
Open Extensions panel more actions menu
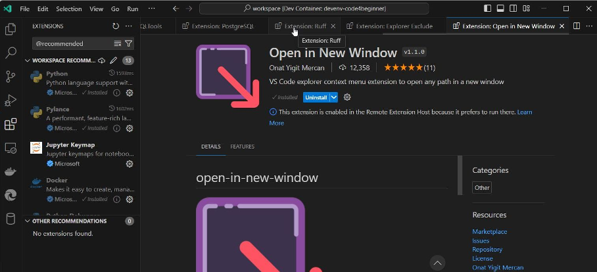(128, 26)
